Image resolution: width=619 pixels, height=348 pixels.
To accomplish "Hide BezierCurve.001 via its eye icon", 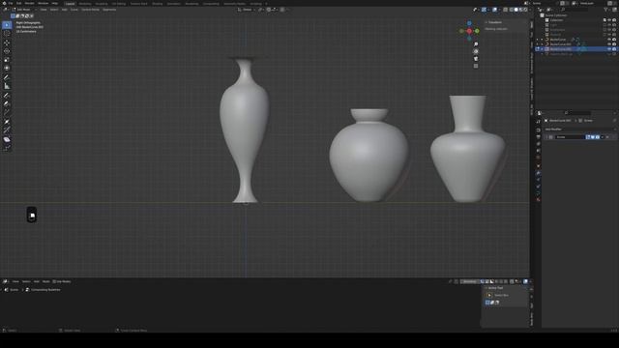I will tap(609, 44).
